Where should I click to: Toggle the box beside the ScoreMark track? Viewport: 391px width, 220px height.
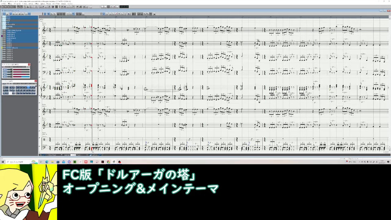pyautogui.click(x=4, y=27)
